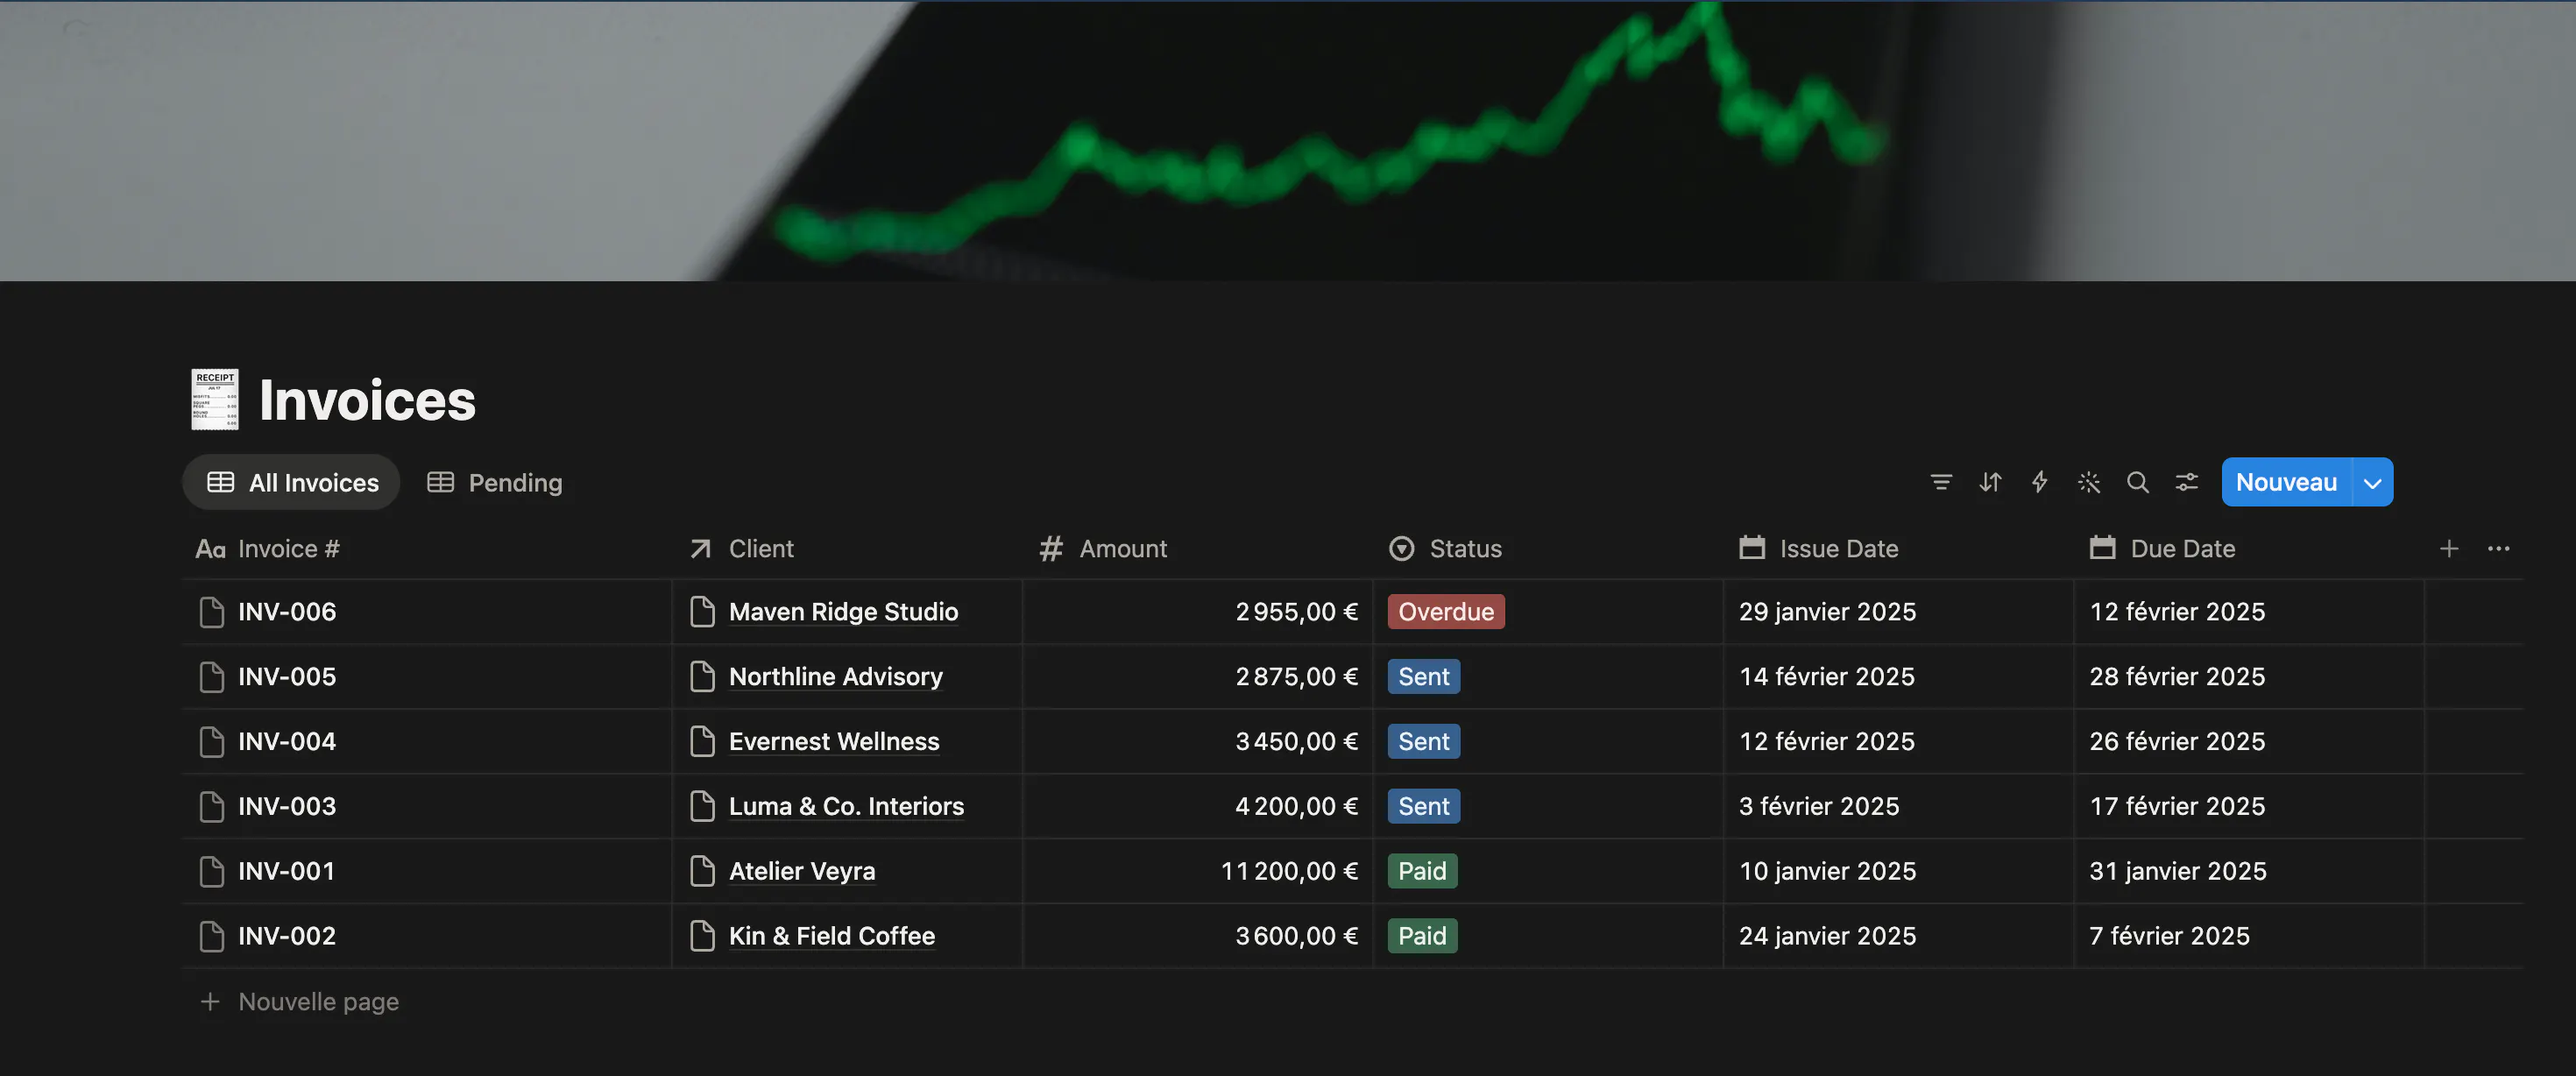
Task: Click issue date 29 janvier 2025
Action: click(1827, 612)
